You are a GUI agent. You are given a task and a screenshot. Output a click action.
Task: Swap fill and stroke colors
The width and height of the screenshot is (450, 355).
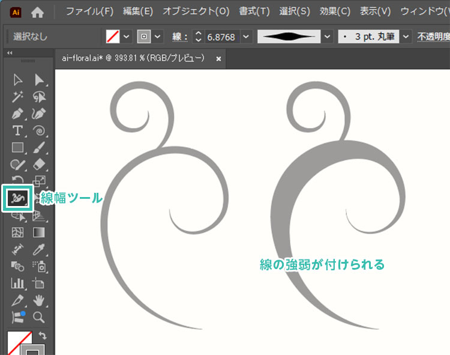click(42, 335)
